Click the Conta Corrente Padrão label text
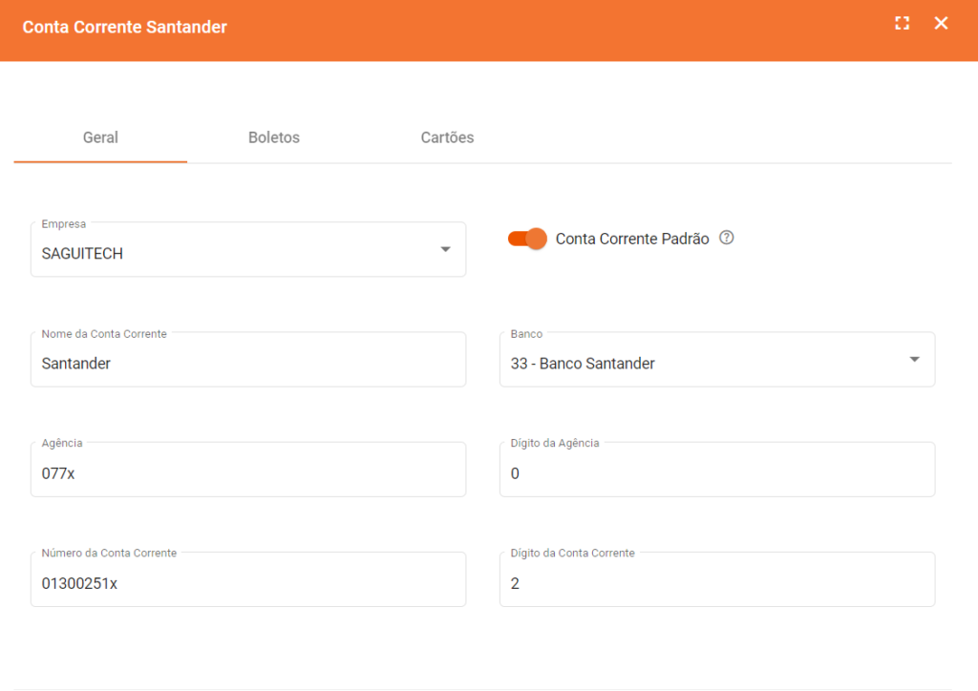This screenshot has height=691, width=978. 632,240
